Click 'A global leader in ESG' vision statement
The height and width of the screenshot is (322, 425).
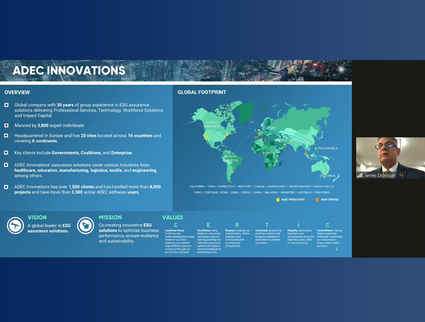49,226
